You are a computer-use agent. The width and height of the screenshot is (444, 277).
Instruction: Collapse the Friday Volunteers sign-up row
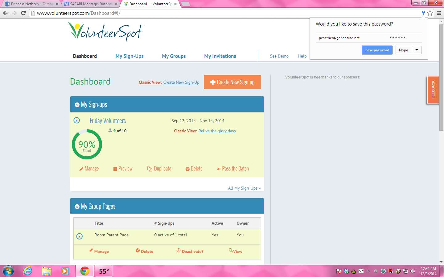click(x=77, y=120)
